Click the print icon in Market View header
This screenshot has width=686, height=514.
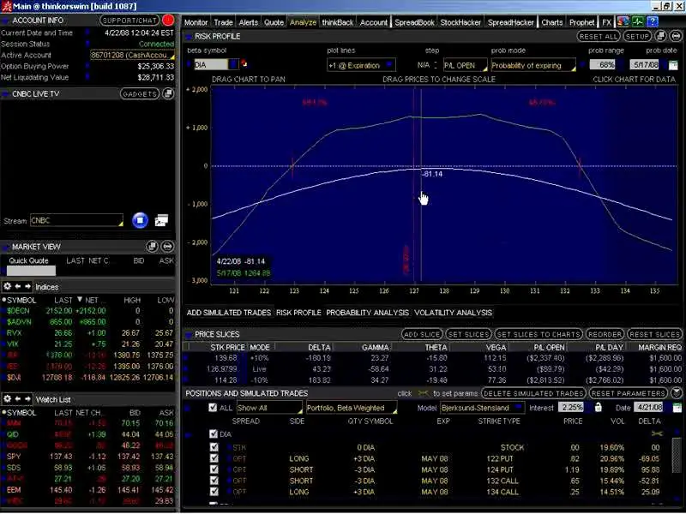pos(167,247)
